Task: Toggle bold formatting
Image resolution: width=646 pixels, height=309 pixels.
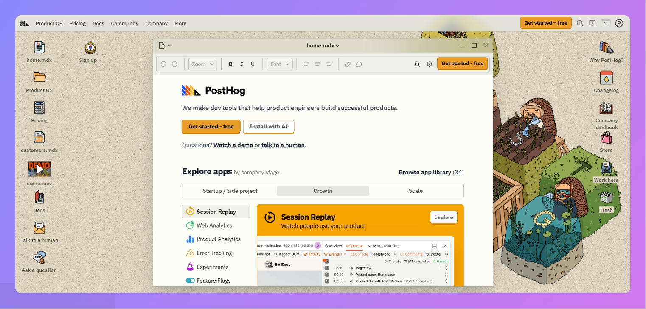Action: tap(230, 64)
